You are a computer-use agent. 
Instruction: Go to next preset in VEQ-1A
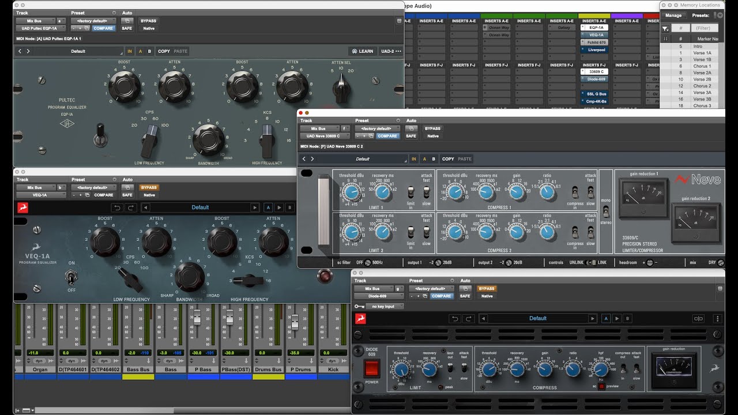pyautogui.click(x=255, y=207)
